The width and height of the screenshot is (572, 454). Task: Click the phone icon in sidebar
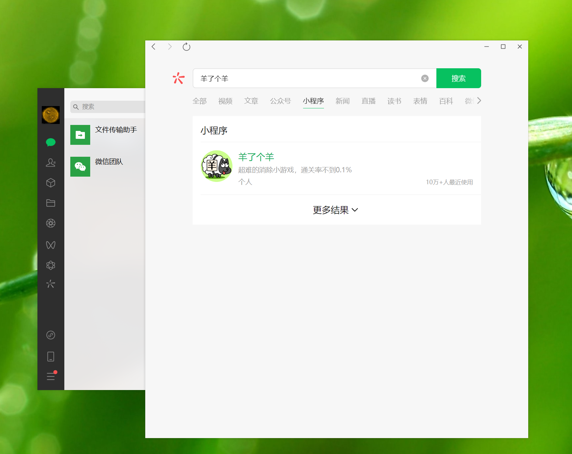coord(51,357)
